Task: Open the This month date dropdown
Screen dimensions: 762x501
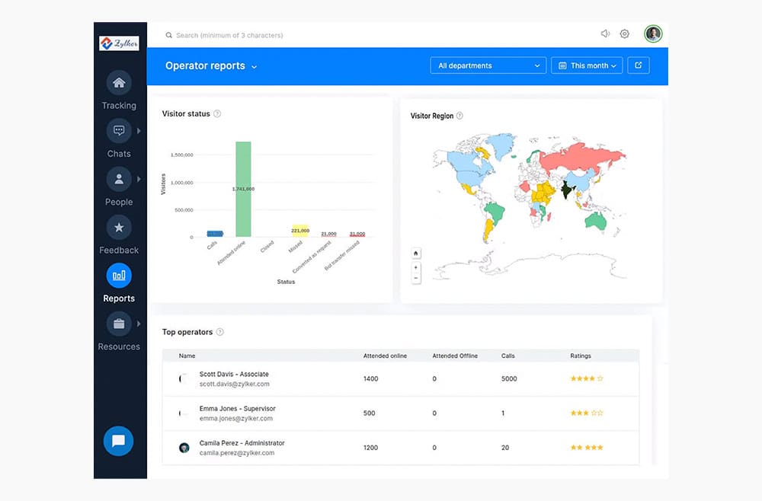Action: (587, 65)
